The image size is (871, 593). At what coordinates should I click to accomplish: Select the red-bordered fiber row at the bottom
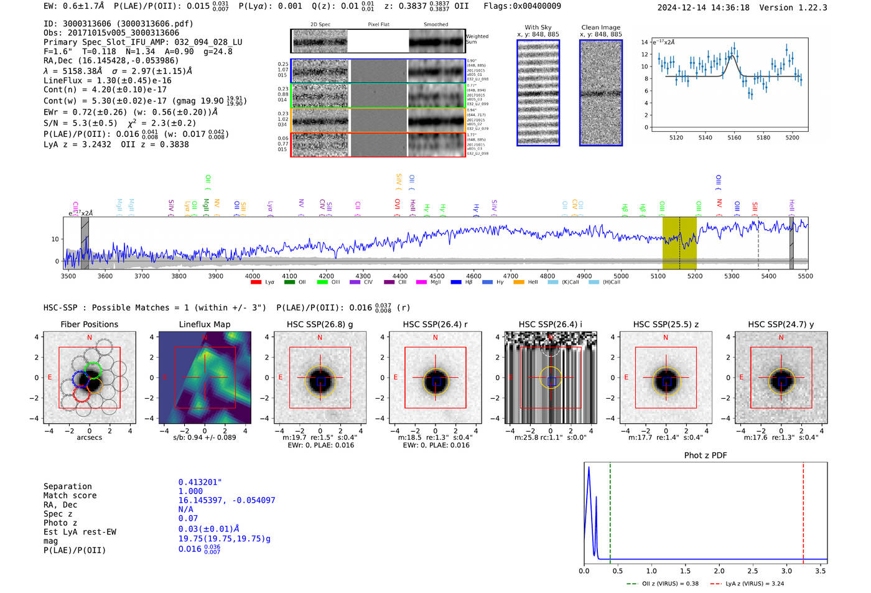click(x=378, y=144)
